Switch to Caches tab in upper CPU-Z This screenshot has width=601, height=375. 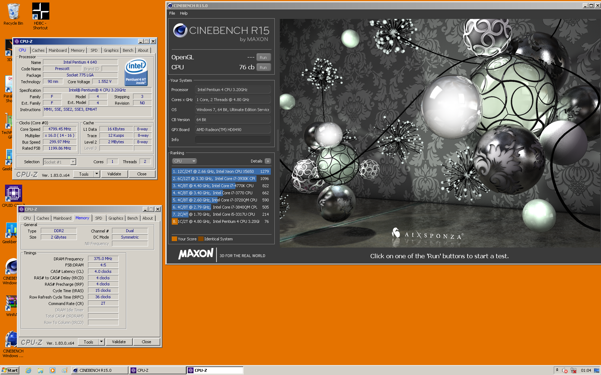point(38,50)
